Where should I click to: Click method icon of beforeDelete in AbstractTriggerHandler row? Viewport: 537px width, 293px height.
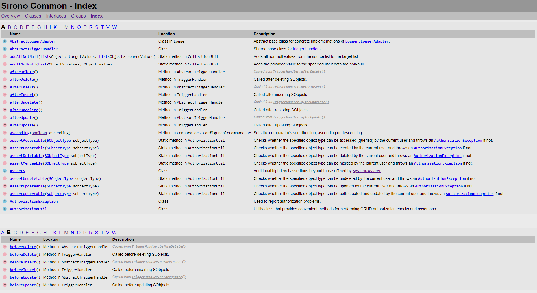pyautogui.click(x=5, y=247)
